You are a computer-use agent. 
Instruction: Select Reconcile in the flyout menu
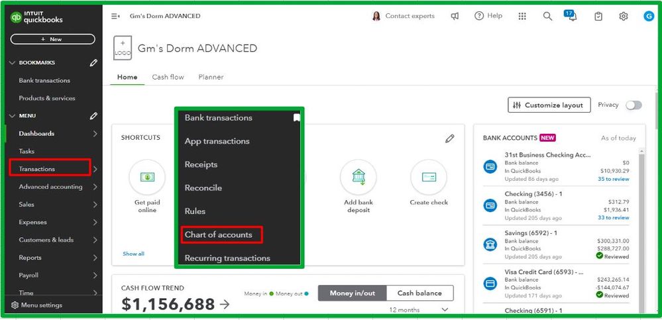[203, 188]
